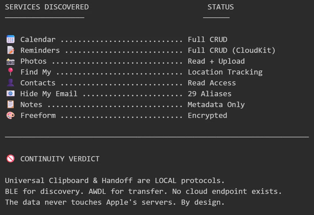Click the "Location Tracking" status text
The image size is (314, 215).
(225, 72)
